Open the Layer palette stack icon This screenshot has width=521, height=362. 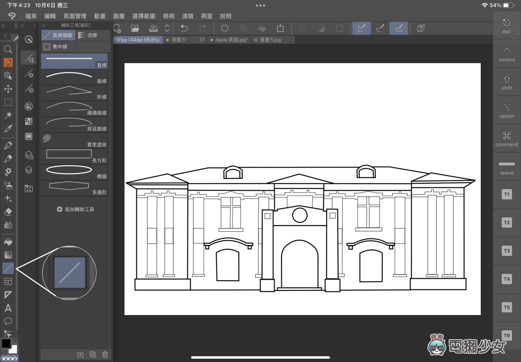pyautogui.click(x=29, y=170)
